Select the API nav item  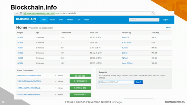pyautogui.click(x=79, y=20)
